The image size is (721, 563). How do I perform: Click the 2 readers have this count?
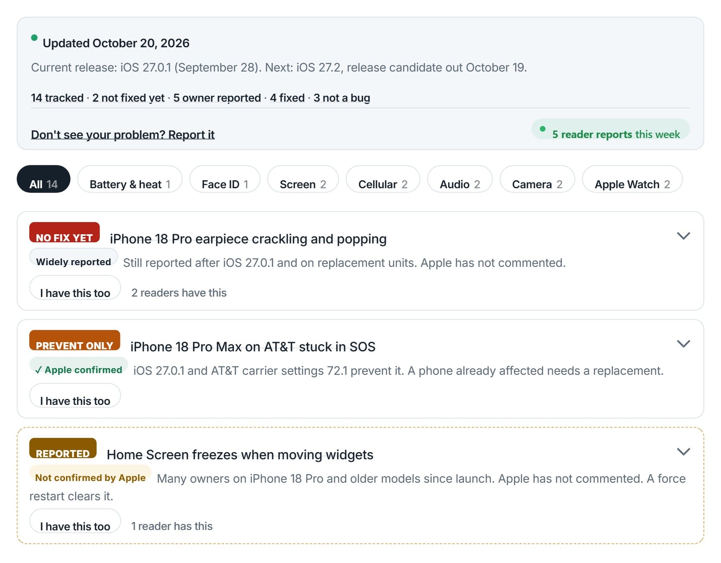coord(179,293)
